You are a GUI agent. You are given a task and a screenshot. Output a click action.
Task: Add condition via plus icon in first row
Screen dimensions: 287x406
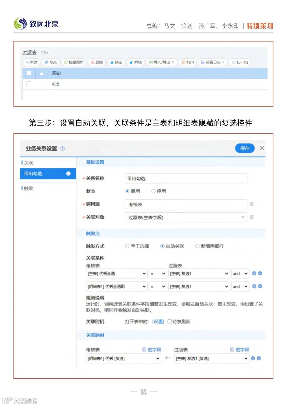[x=254, y=273]
